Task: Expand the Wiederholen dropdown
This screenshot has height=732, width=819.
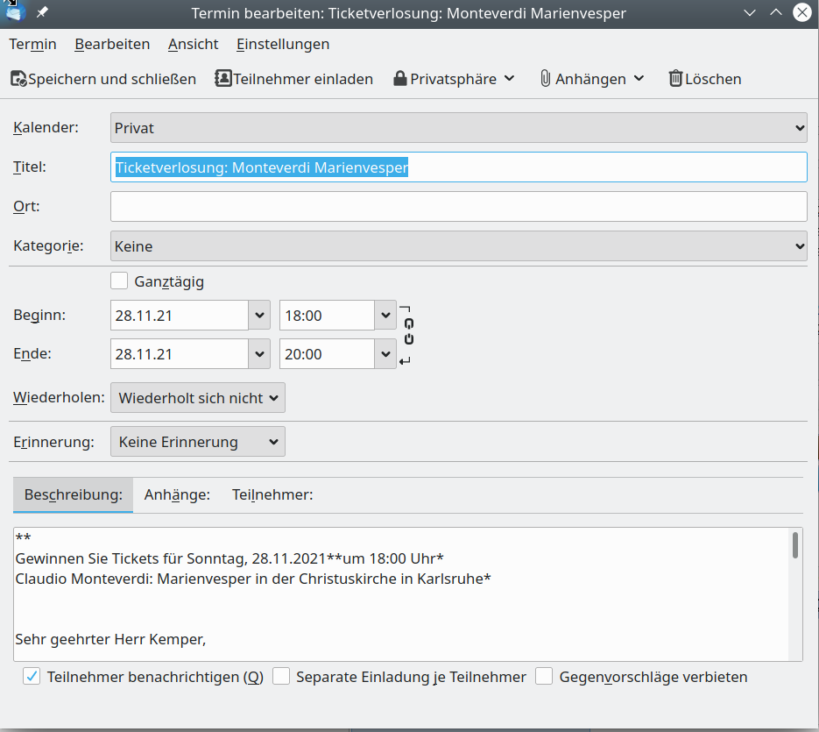Action: (197, 398)
